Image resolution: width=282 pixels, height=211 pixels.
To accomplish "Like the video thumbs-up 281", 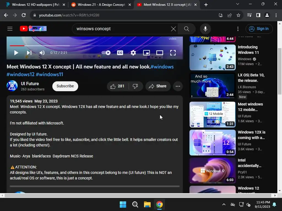I will (117, 86).
